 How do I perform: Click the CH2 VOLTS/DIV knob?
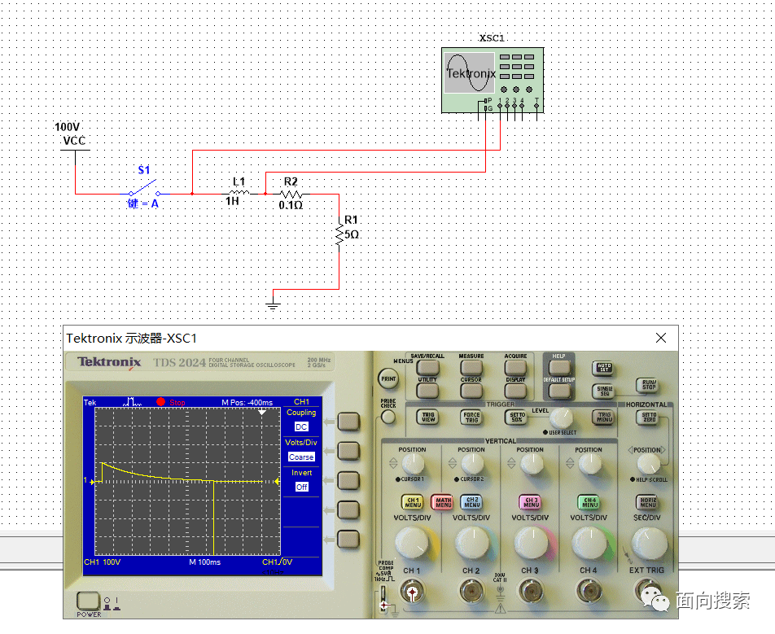pyautogui.click(x=472, y=543)
